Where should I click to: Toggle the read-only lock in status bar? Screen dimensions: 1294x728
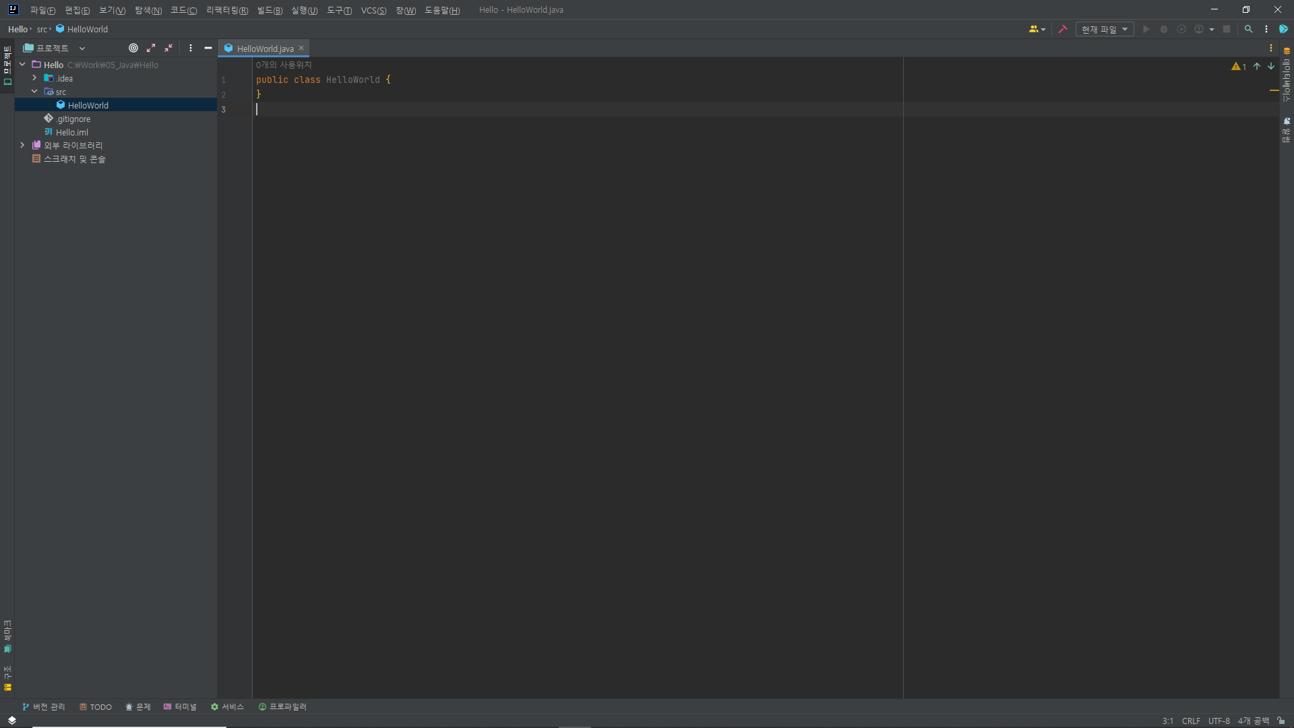click(x=1281, y=721)
